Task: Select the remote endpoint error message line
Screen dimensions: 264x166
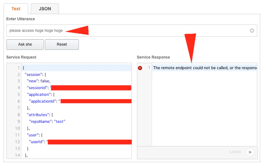Action: coord(204,68)
